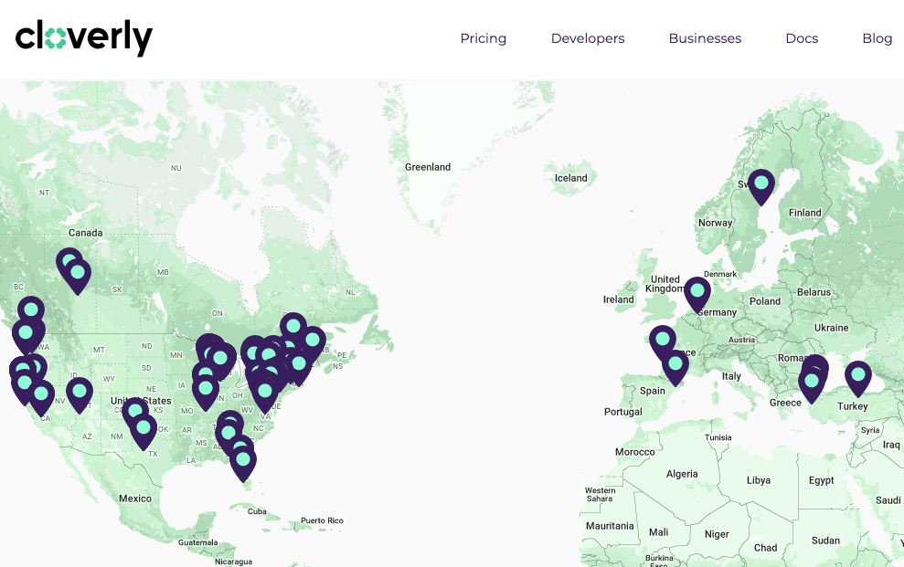Viewport: 904px width, 567px height.
Task: Click the Canada country label
Action: (x=85, y=233)
